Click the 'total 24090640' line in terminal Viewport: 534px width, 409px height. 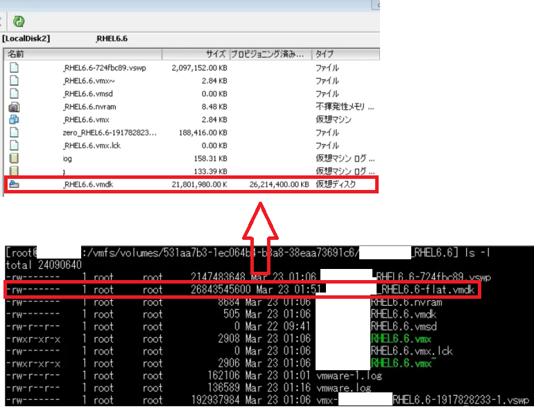pos(44,265)
